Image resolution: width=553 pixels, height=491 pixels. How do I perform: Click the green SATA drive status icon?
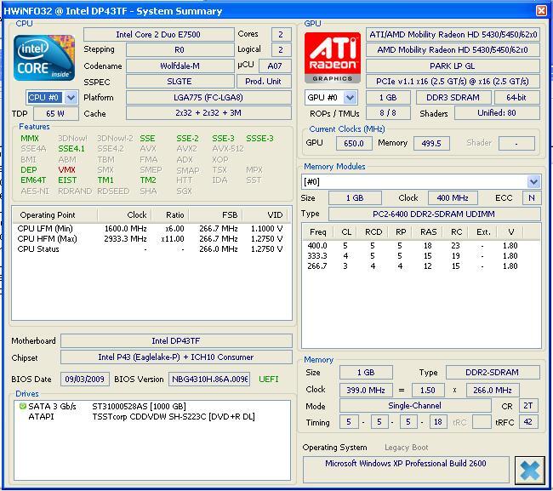coord(23,407)
